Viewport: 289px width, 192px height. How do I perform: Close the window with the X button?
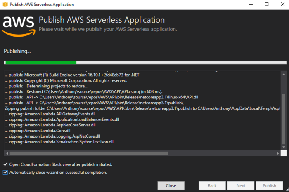[x=282, y=4]
